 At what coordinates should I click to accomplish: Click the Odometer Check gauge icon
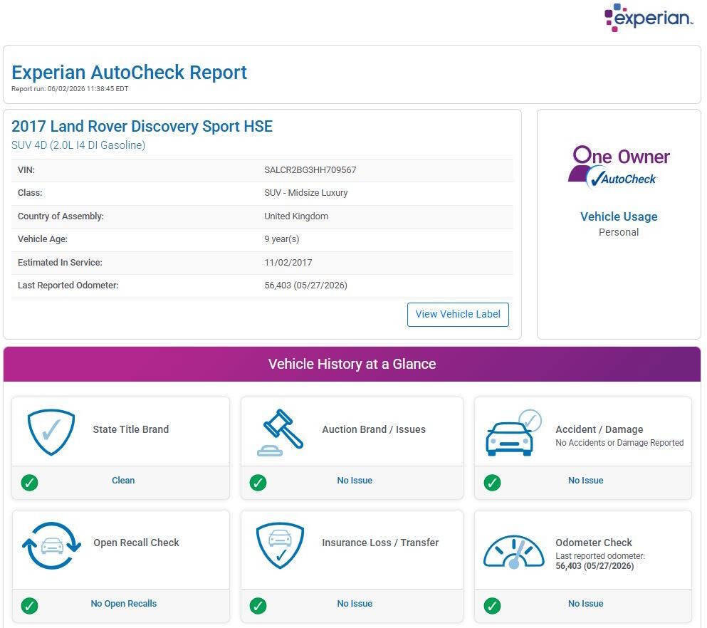[x=513, y=552]
